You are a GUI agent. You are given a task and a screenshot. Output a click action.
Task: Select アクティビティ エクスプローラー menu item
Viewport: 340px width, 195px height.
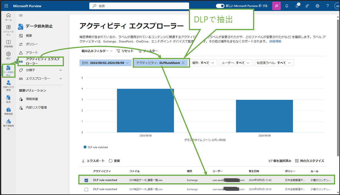tap(41, 61)
